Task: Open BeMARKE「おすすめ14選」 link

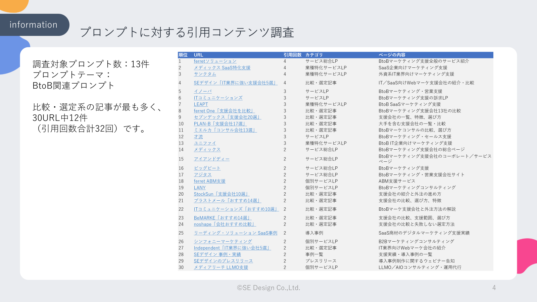Action: (x=222, y=218)
